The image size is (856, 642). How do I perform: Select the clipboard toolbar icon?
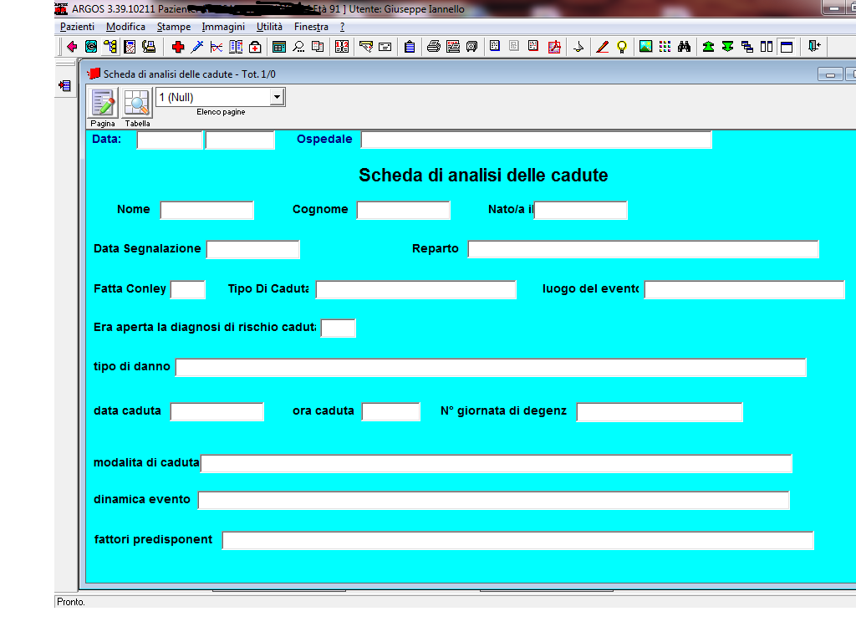pyautogui.click(x=410, y=47)
